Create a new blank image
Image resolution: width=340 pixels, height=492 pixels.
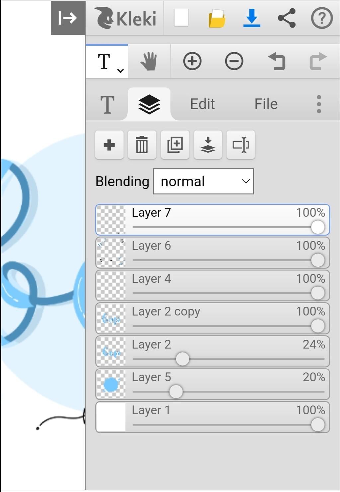click(181, 17)
